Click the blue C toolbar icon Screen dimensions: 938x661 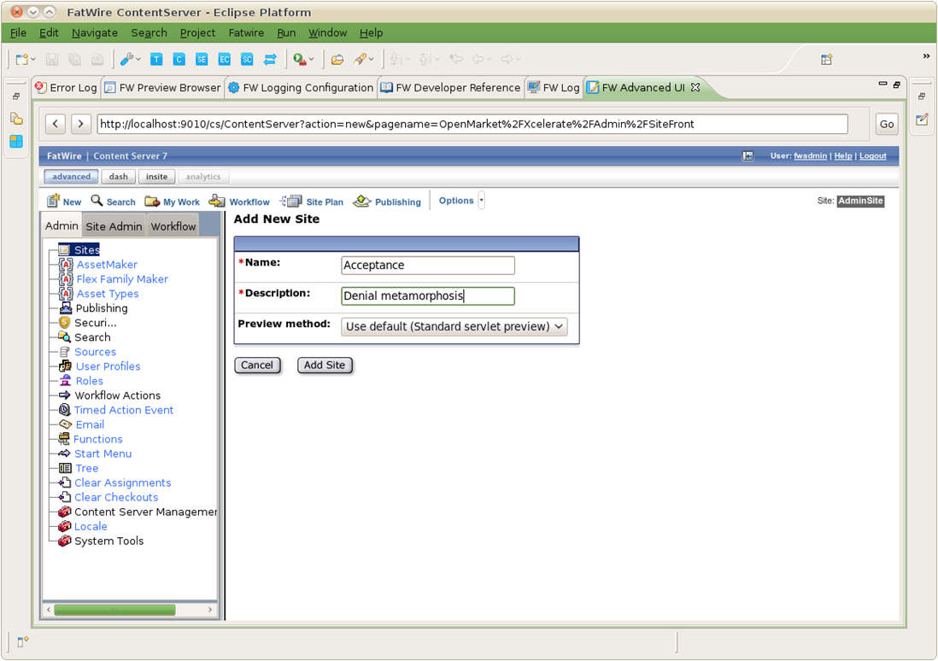(x=179, y=59)
